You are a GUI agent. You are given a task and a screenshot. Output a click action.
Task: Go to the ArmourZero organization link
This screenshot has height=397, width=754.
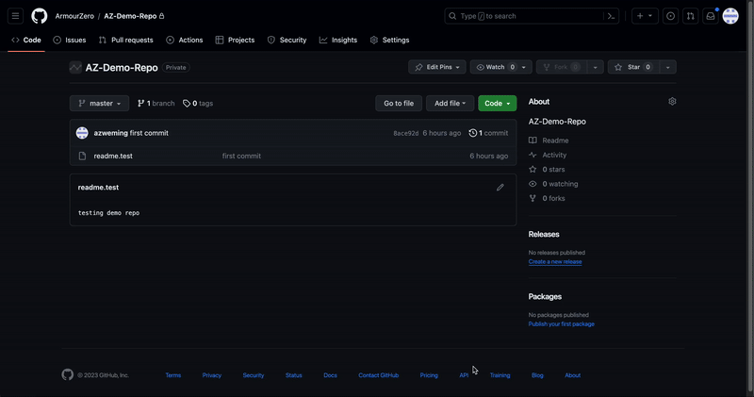tap(74, 16)
